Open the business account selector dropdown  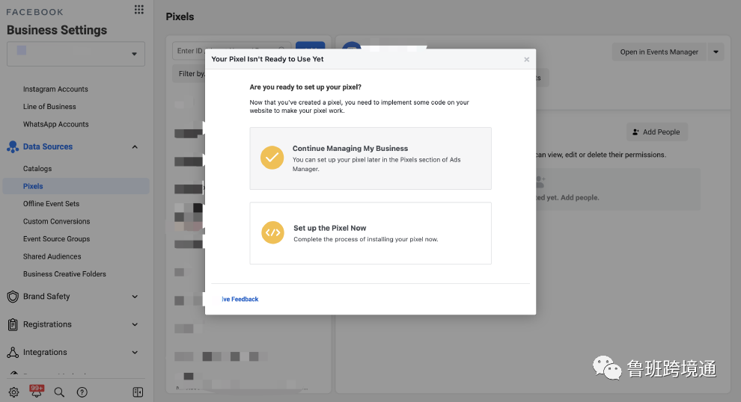(x=76, y=54)
